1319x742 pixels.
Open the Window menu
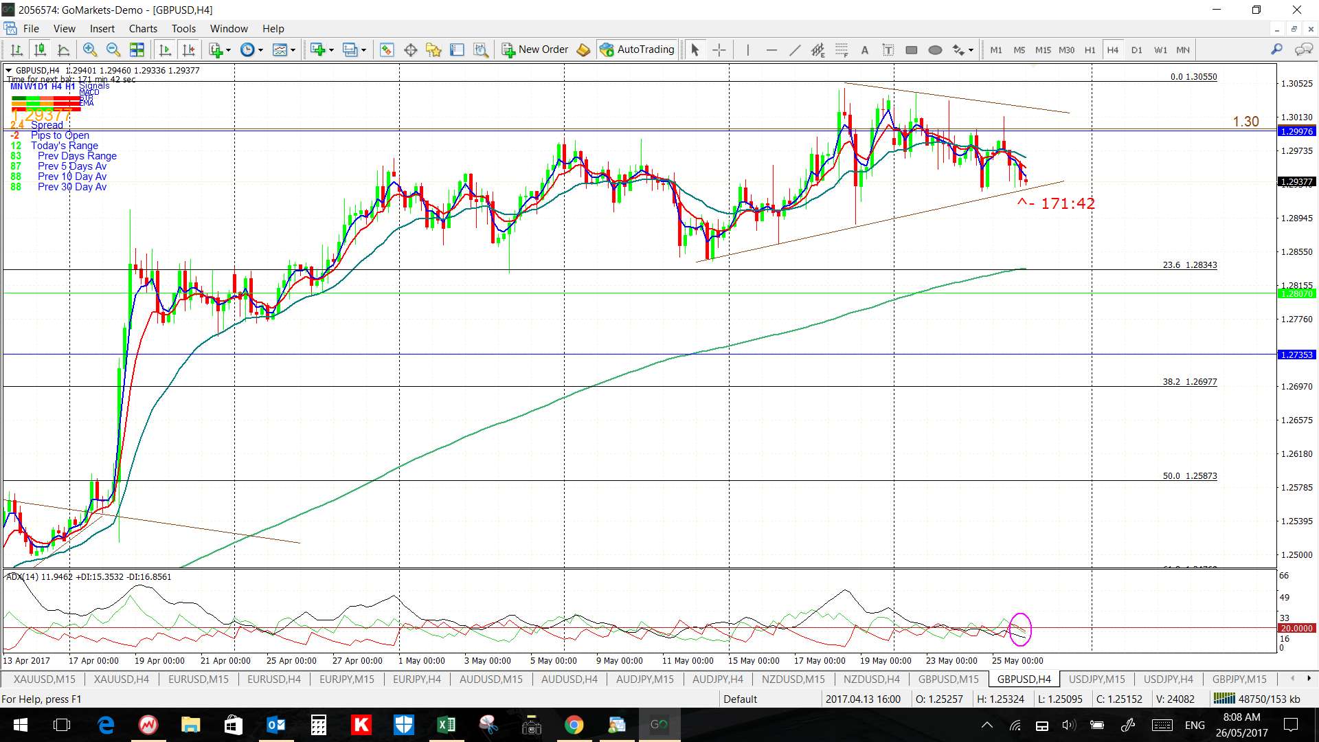click(x=229, y=29)
